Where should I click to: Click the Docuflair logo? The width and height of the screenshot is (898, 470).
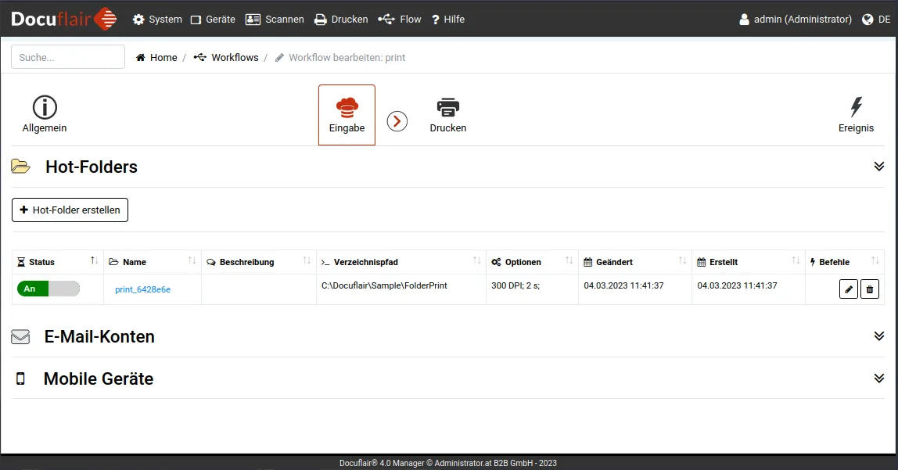(64, 19)
